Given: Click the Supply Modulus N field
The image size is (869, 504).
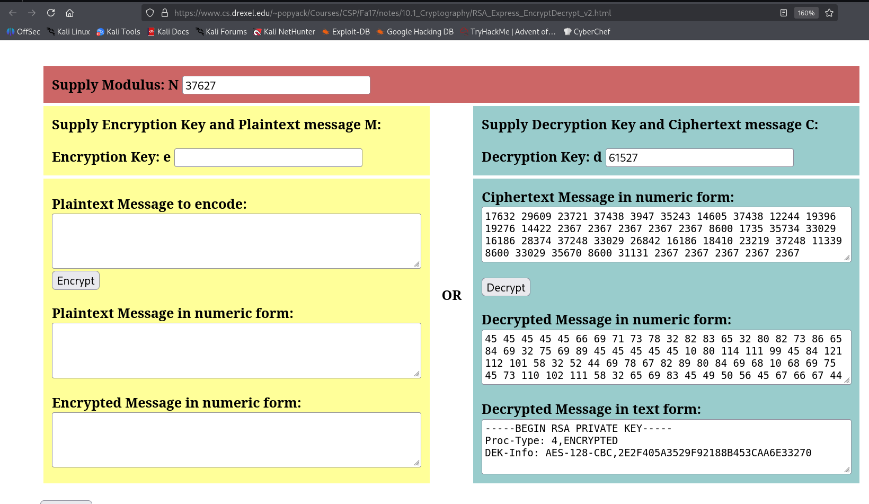Looking at the screenshot, I should coord(276,85).
